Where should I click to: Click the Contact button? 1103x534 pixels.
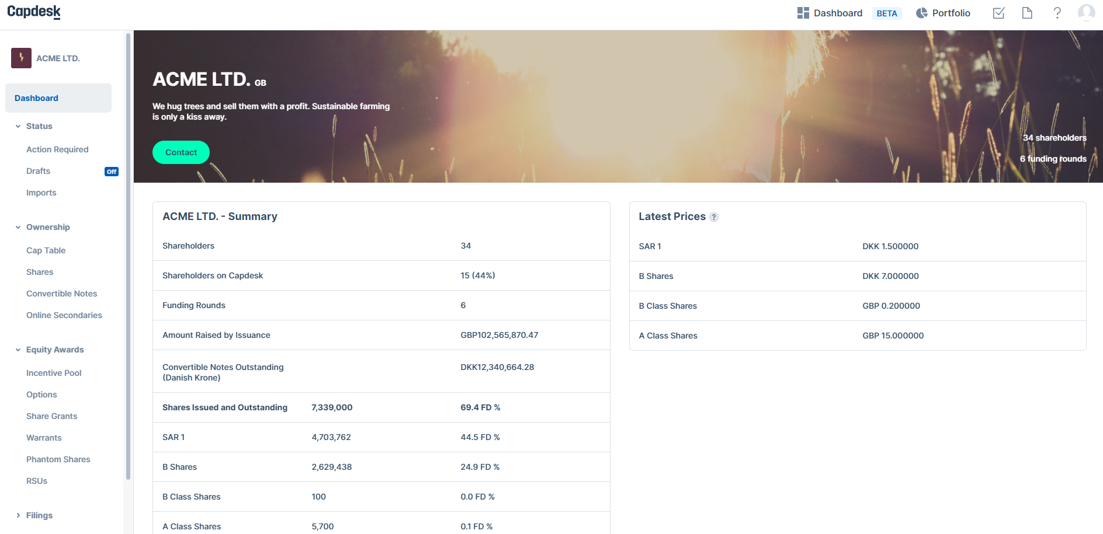(181, 152)
